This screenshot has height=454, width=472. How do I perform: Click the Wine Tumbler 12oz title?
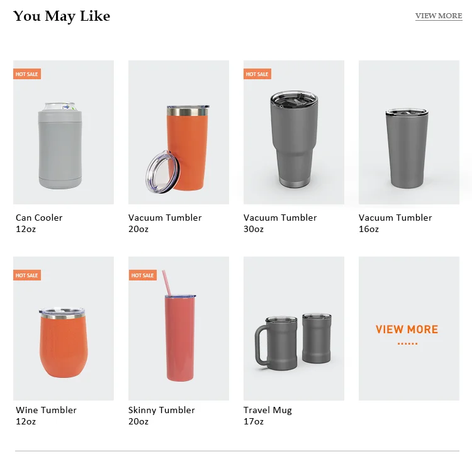pyautogui.click(x=46, y=416)
